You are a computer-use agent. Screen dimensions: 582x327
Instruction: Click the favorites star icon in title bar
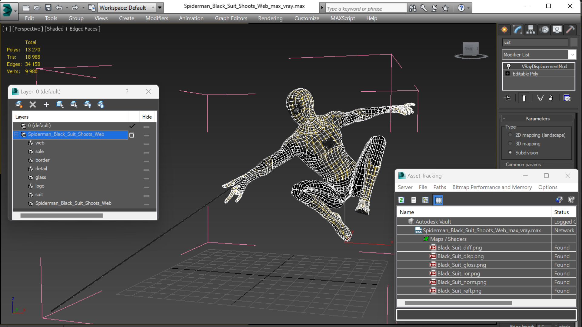pos(445,8)
